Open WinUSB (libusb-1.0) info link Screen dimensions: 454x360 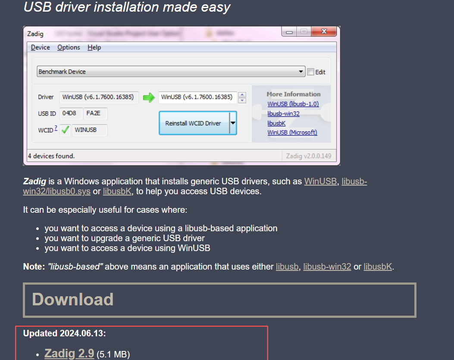293,104
